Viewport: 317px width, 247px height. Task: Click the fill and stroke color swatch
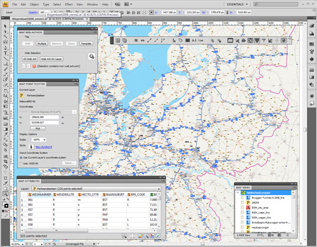(5, 204)
